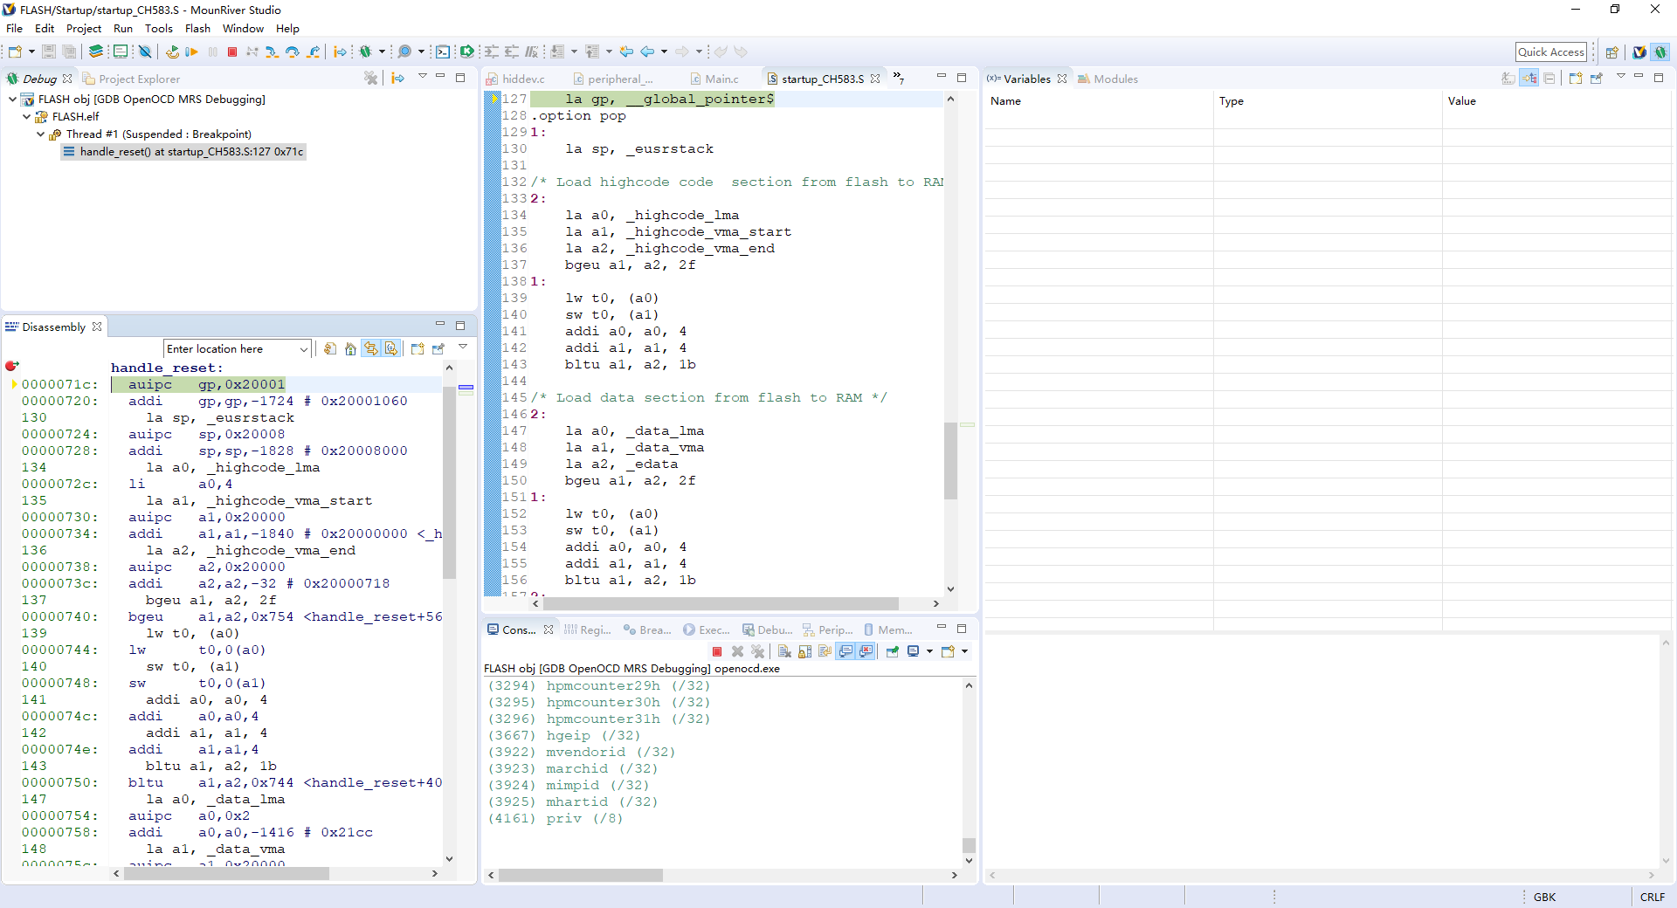This screenshot has width=1677, height=908.
Task: Open the Run menu
Action: [123, 28]
